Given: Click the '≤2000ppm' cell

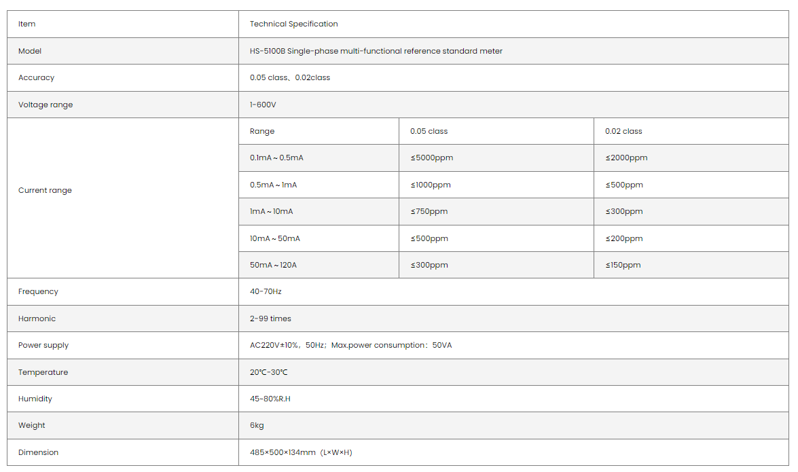Looking at the screenshot, I should point(626,158).
